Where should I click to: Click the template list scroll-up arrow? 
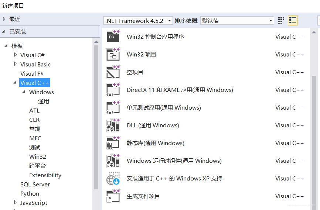click(314, 32)
